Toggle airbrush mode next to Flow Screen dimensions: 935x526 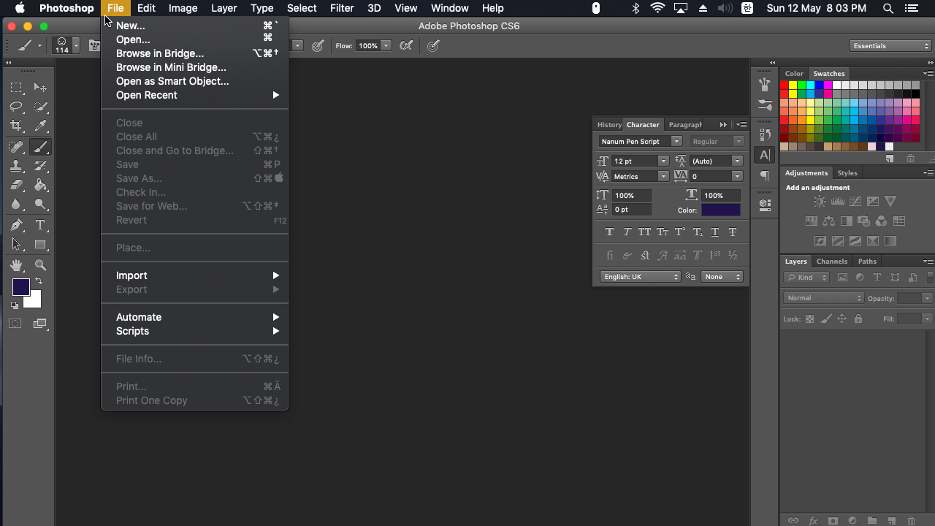(406, 46)
